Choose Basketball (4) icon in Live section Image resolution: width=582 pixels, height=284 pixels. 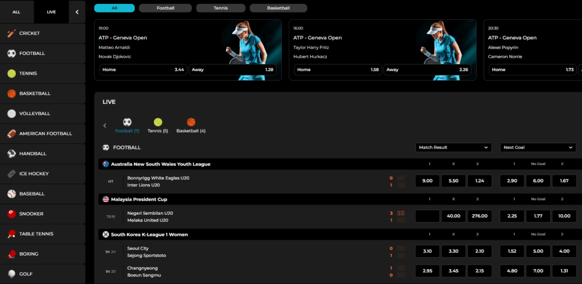click(191, 122)
